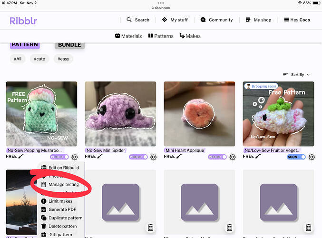Toggle SOON switch on No/Low-Sew Fruit pattern

pos(296,157)
